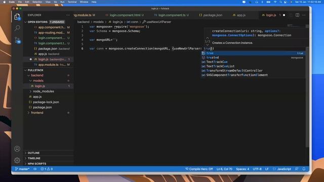Show previous signature in parameter hint

tap(208, 38)
